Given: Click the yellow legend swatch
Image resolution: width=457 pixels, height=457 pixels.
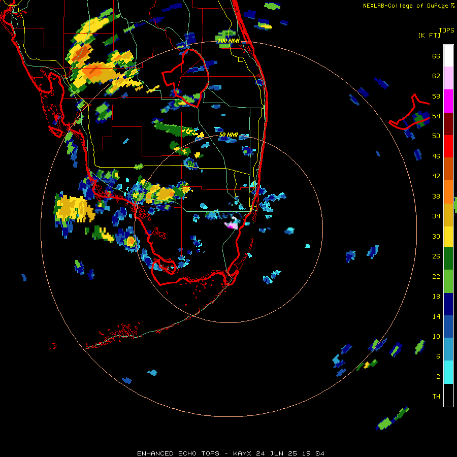Looking at the screenshot, I should pos(448,236).
